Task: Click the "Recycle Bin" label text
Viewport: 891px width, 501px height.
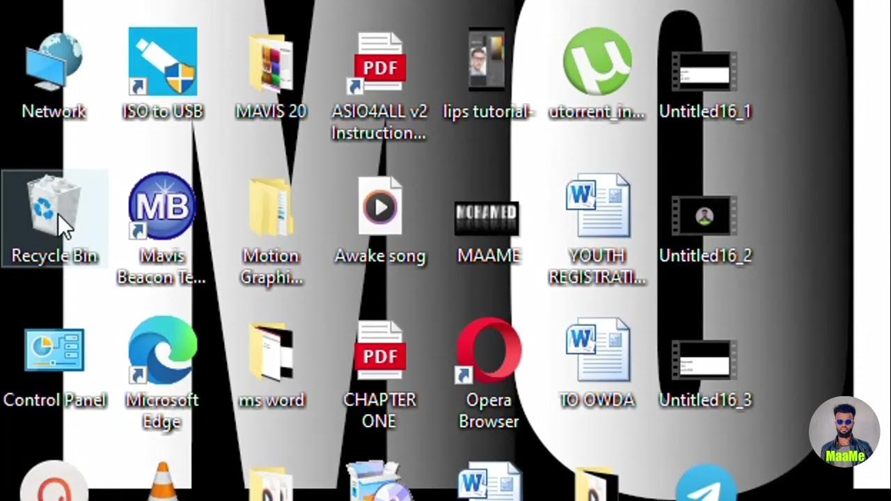Action: click(x=54, y=256)
